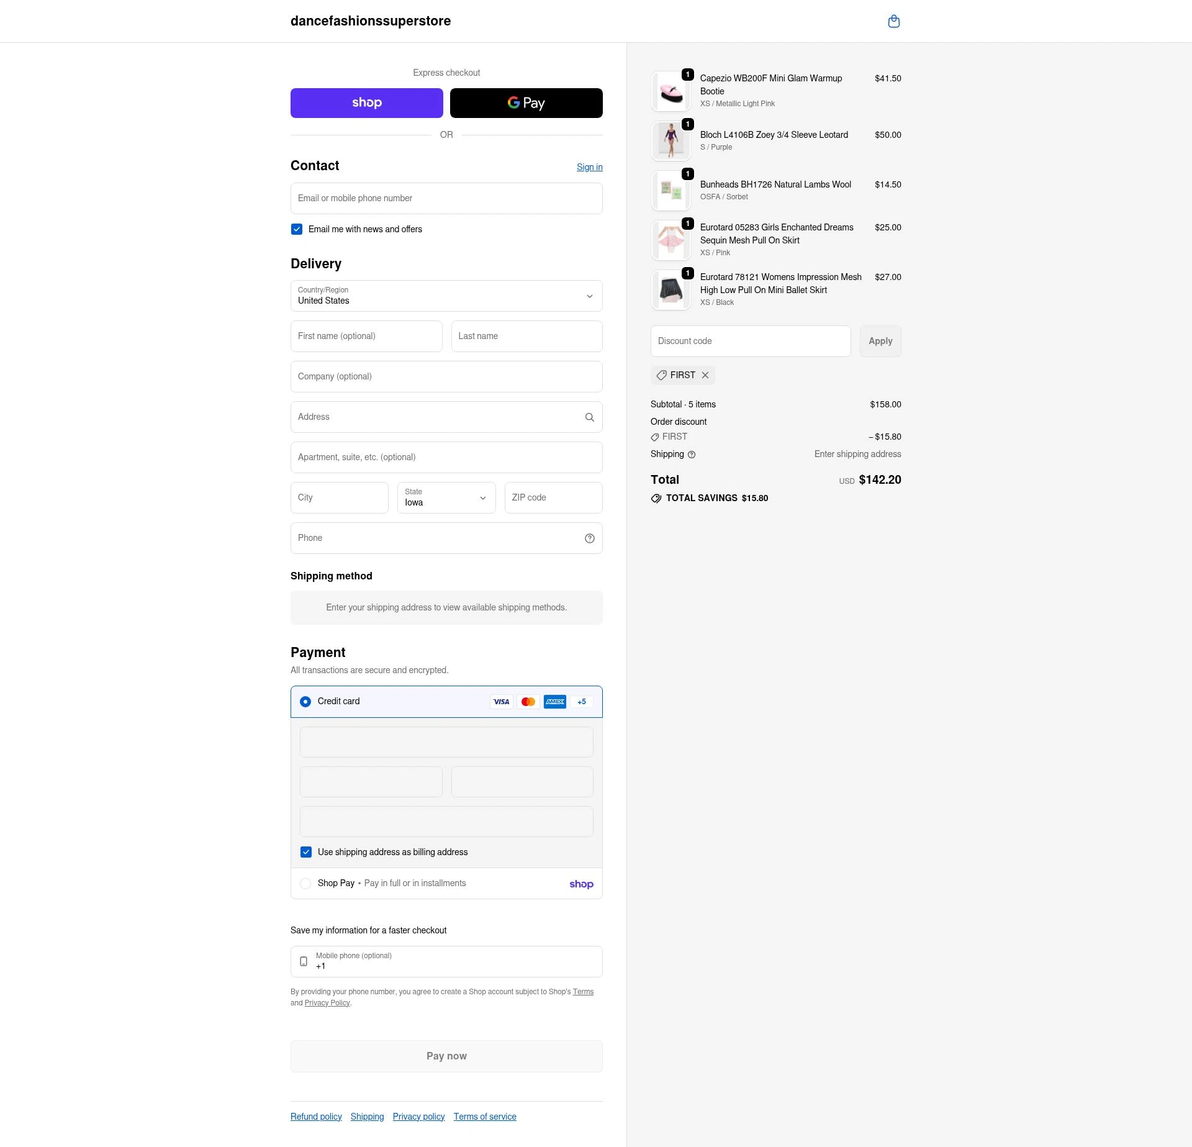Click into the Discount code field
Viewport: 1192px width, 1147px height.
coord(750,342)
